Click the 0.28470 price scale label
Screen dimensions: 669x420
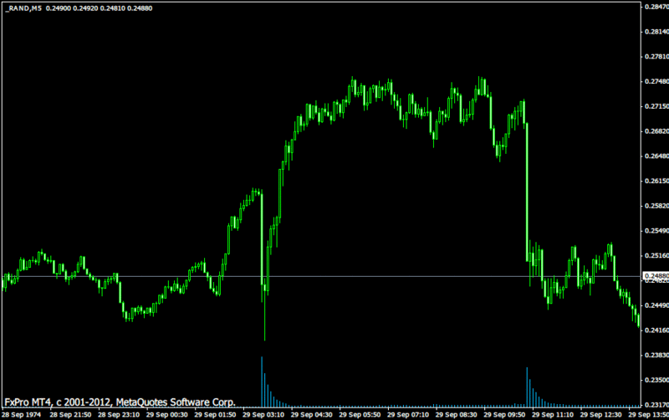click(656, 7)
